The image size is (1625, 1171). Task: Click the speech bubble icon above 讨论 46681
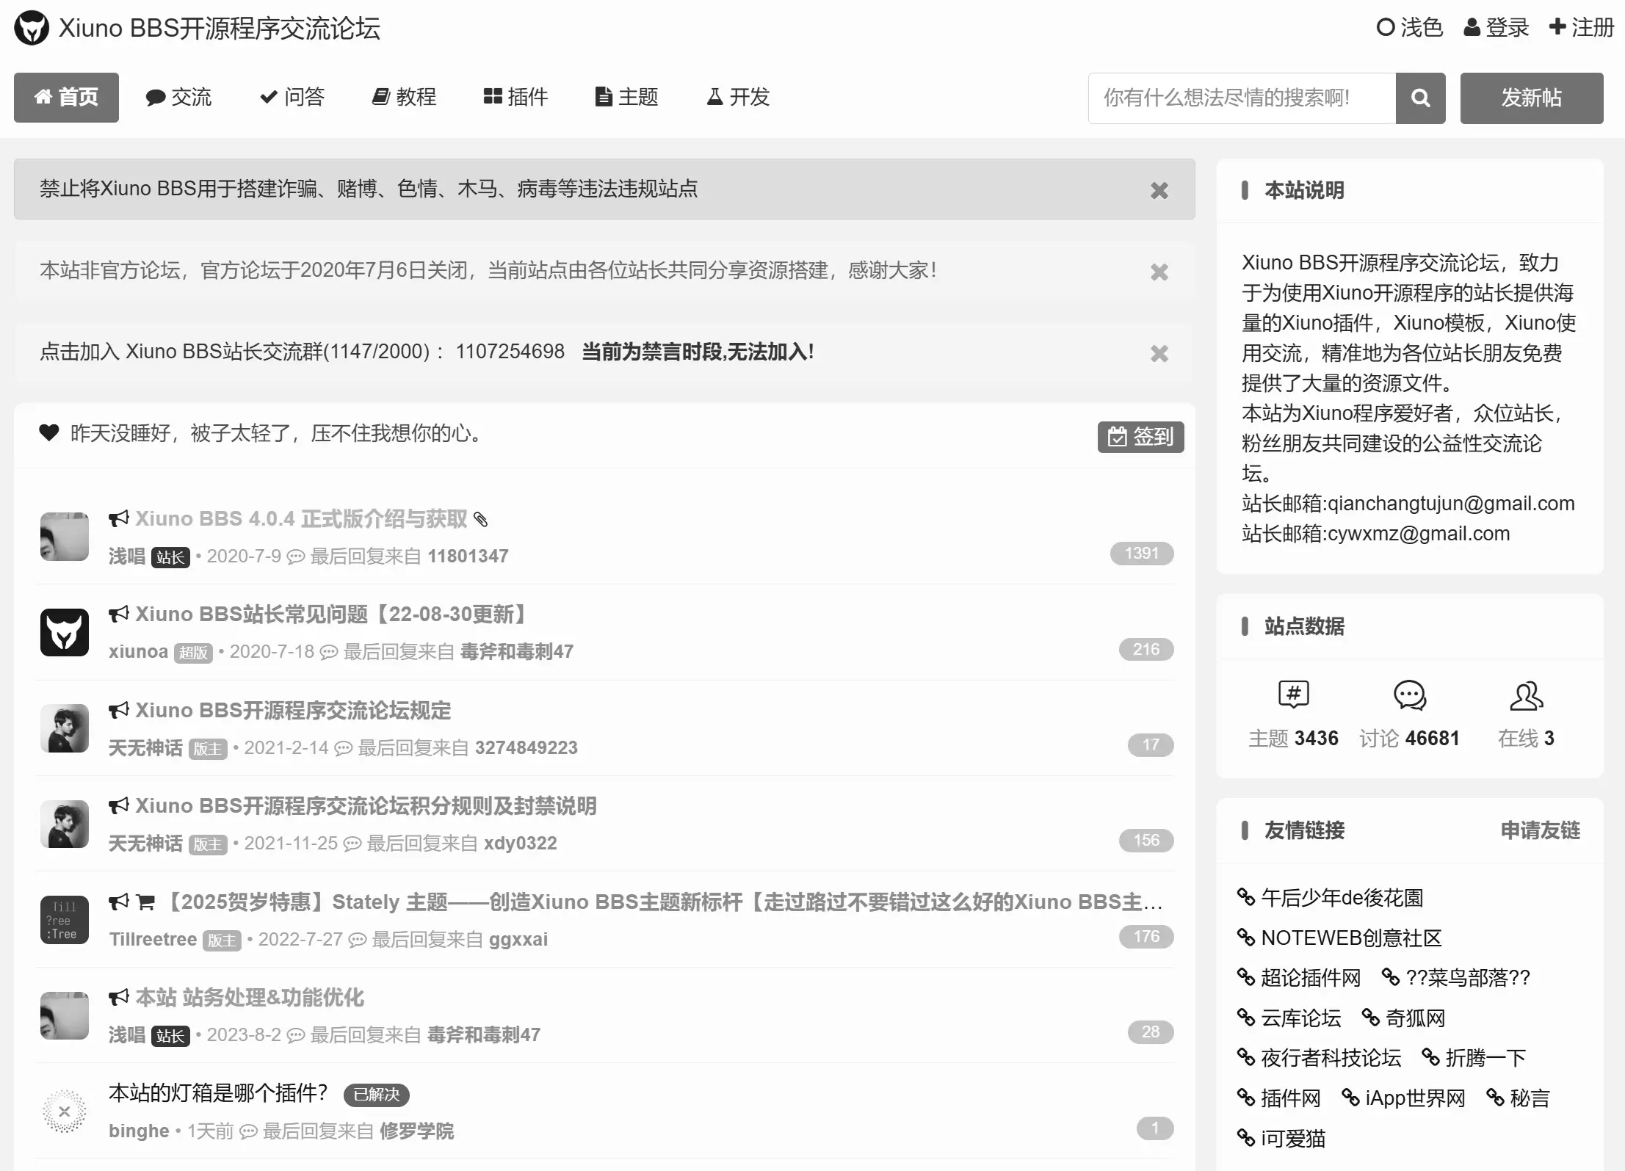pos(1409,696)
